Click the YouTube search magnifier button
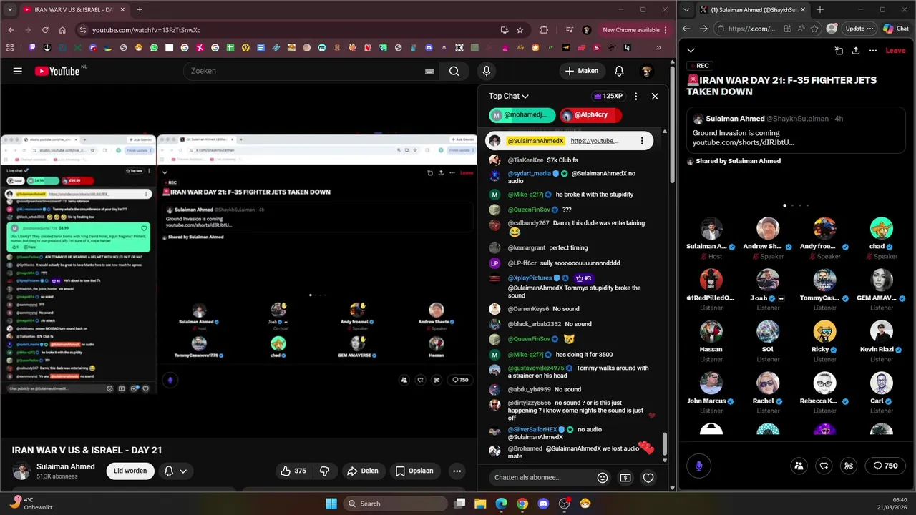916x515 pixels. tap(454, 71)
